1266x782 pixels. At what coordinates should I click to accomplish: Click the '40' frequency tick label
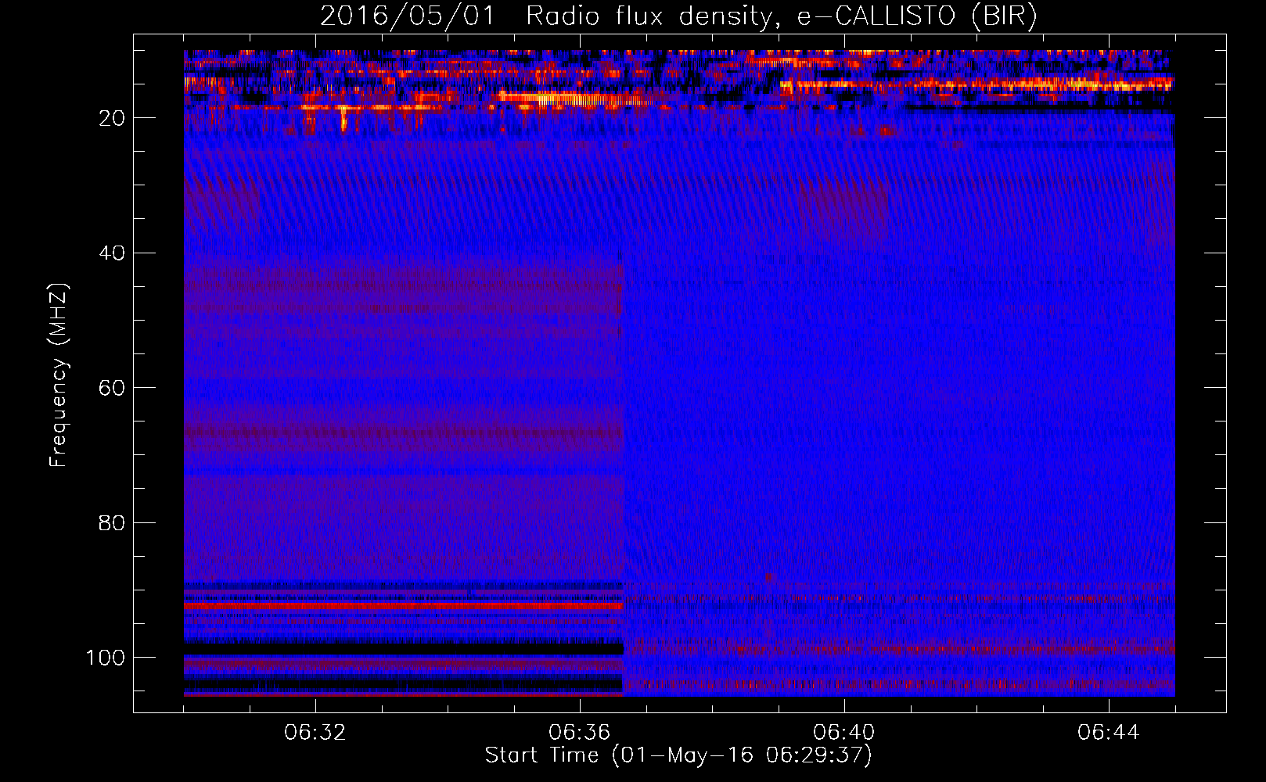point(112,253)
